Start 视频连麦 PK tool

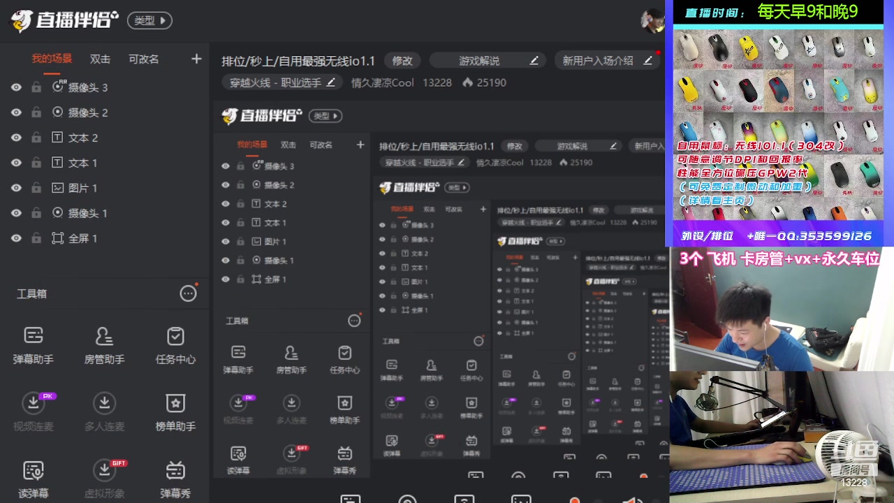(34, 412)
